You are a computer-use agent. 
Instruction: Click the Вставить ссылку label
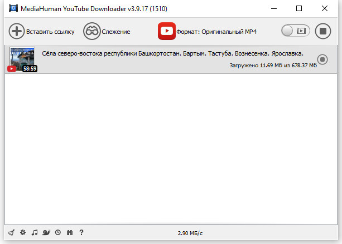pos(50,32)
